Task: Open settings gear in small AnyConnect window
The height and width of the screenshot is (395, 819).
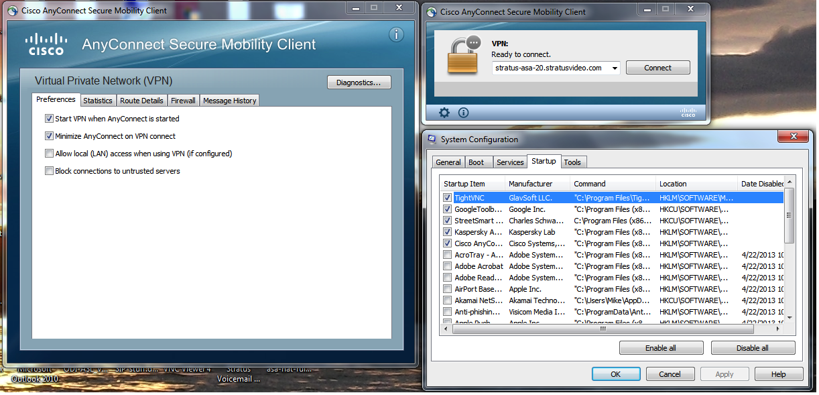Action: click(x=444, y=113)
